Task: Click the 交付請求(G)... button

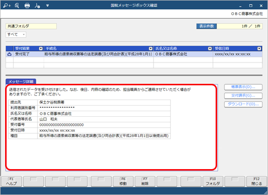Action: 243,95
